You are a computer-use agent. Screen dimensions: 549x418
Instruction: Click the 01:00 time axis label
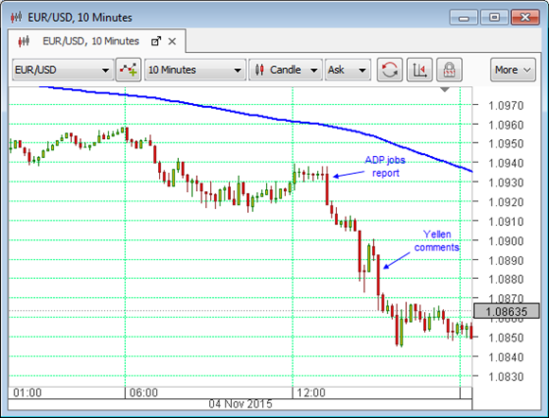click(27, 392)
